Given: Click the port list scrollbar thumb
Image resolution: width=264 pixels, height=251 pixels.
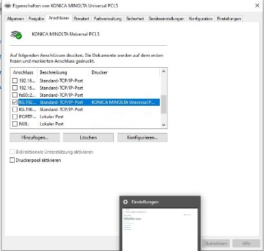Looking at the screenshot, I should pos(164,105).
